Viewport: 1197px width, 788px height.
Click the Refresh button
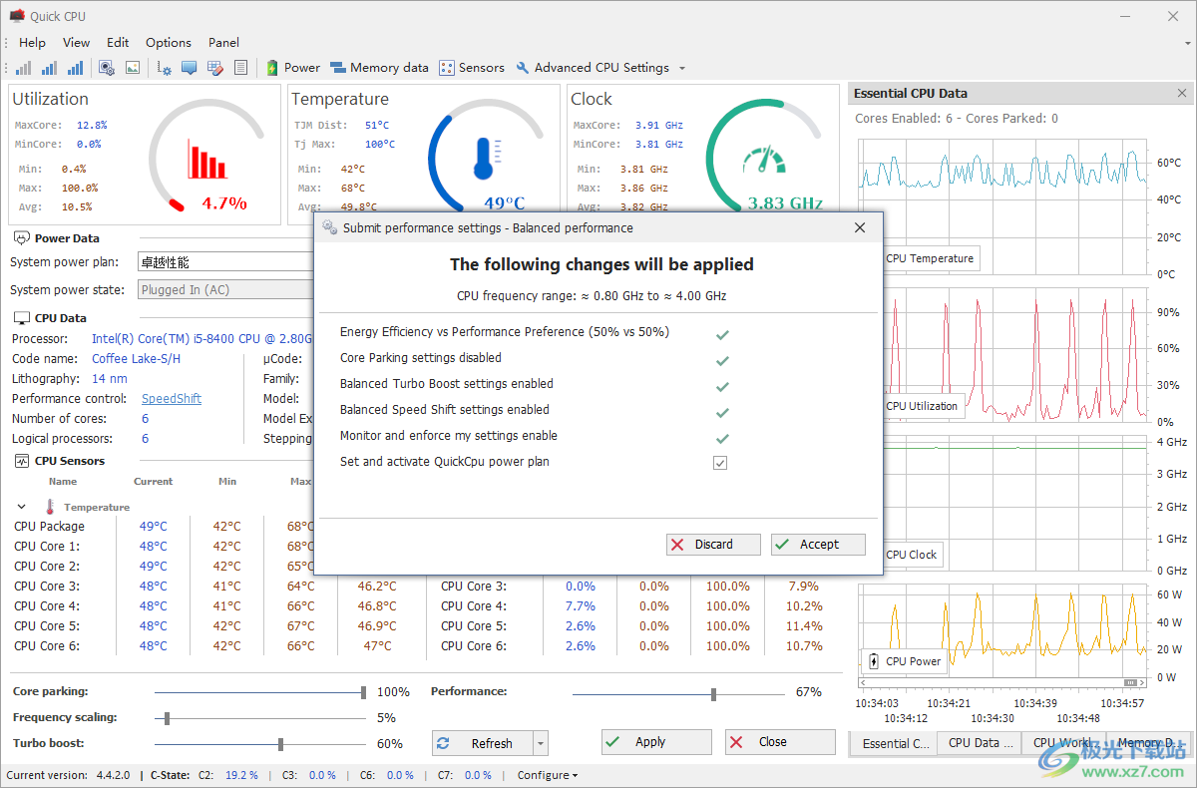[483, 743]
